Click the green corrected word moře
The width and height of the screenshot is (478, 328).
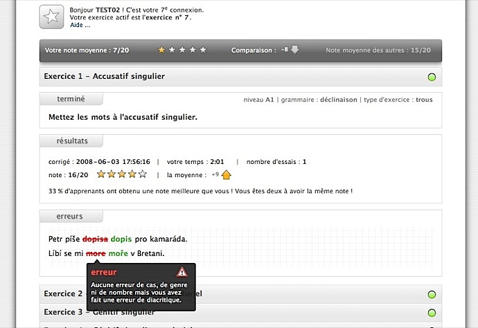click(x=118, y=253)
